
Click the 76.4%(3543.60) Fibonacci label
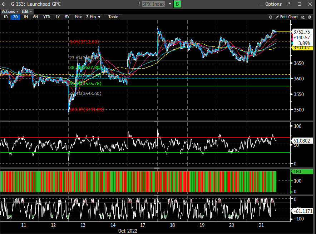[x=85, y=94]
